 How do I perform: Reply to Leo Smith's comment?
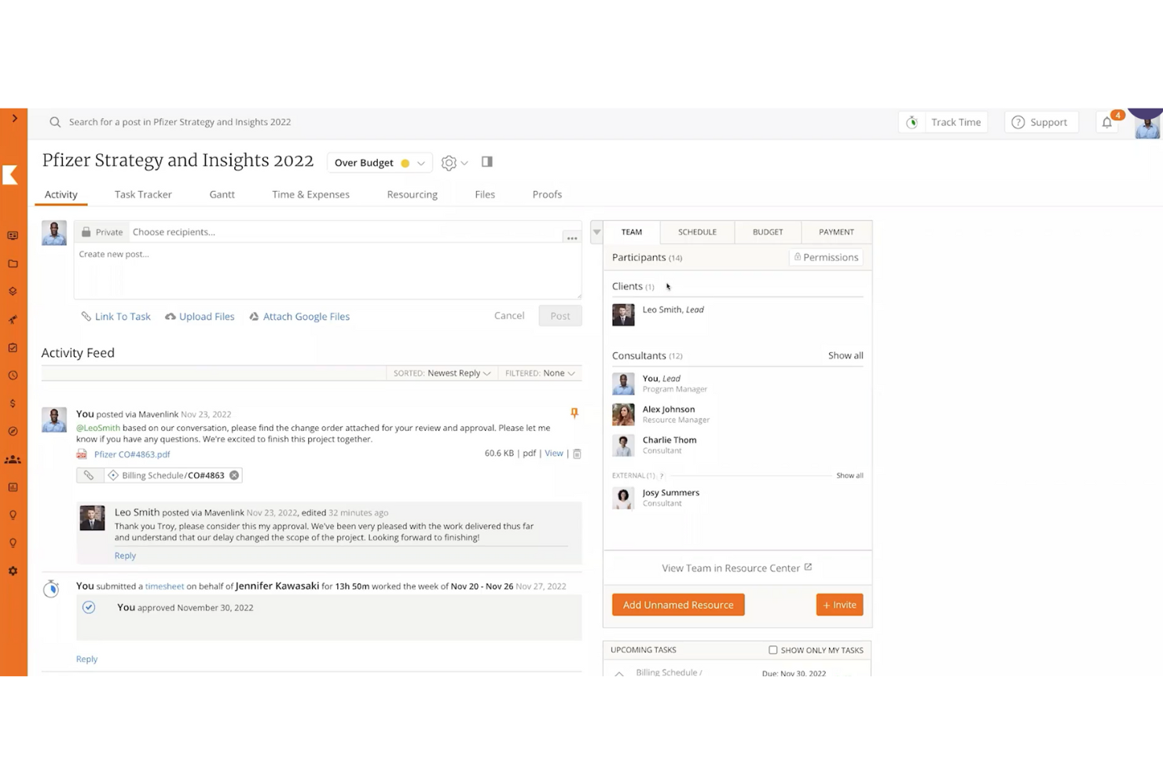[x=125, y=555]
